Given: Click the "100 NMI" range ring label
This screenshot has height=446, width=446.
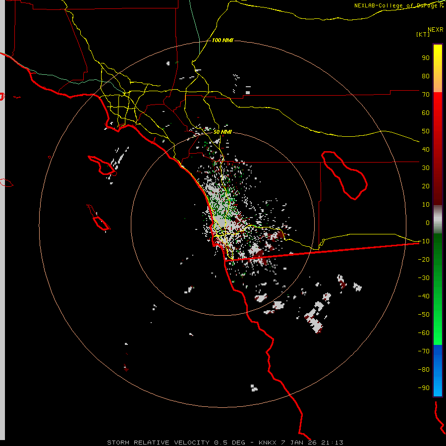Looking at the screenshot, I should pos(223,41).
